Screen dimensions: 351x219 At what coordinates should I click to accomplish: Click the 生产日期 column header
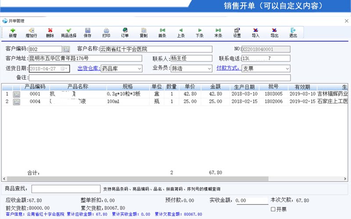click(x=244, y=87)
